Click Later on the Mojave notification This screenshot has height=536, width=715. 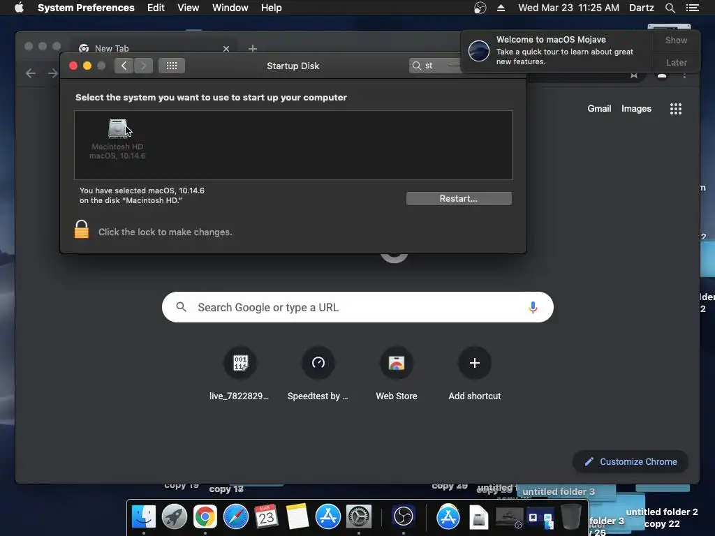(x=676, y=62)
